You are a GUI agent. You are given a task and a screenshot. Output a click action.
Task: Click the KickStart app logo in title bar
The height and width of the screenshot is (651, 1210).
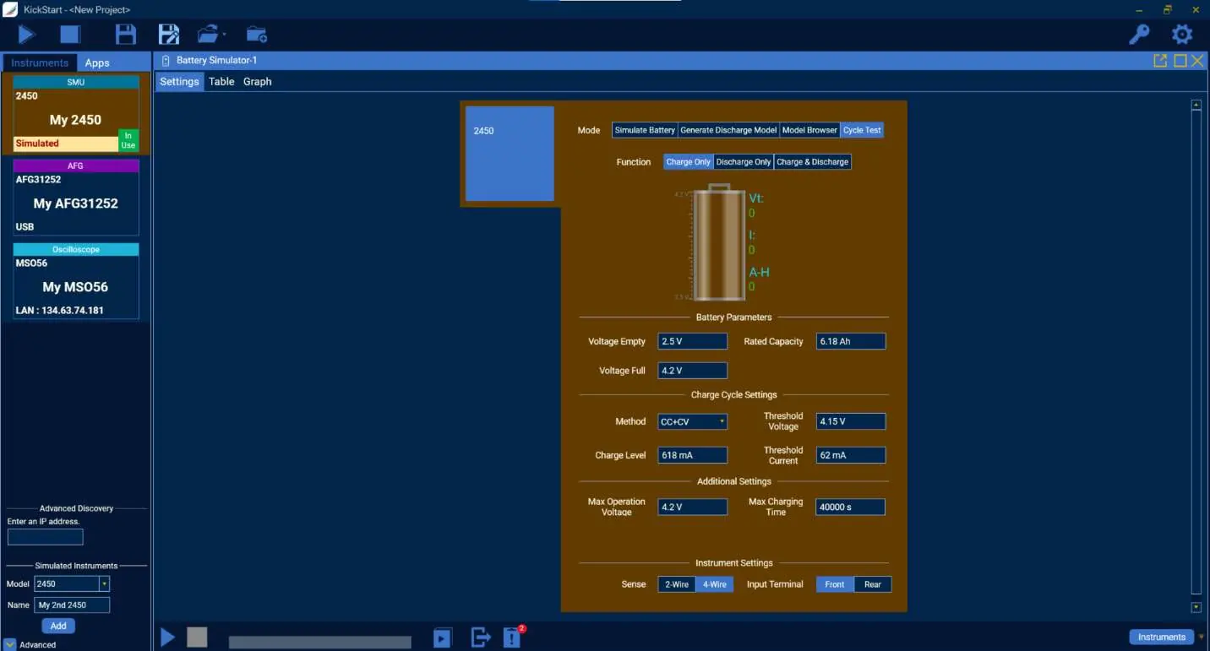[x=10, y=9]
